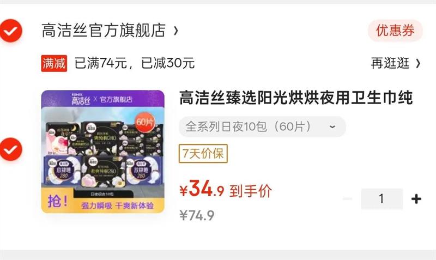Screen dimensions: 436x260
Task: Tap the 7天价保 price protection tag
Action: click(x=203, y=154)
